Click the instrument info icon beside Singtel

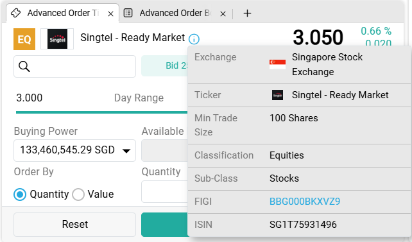click(x=194, y=39)
